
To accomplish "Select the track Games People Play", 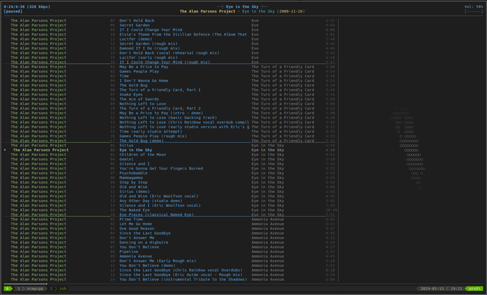I will [139, 71].
